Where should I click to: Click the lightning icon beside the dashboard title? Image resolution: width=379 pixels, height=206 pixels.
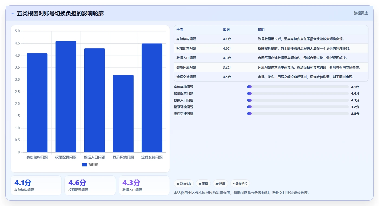(13, 14)
